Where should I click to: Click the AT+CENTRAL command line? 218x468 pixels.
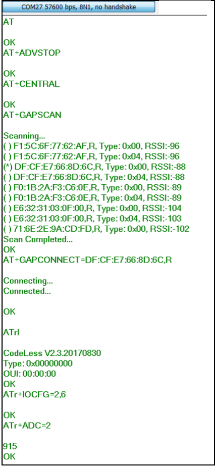[31, 84]
